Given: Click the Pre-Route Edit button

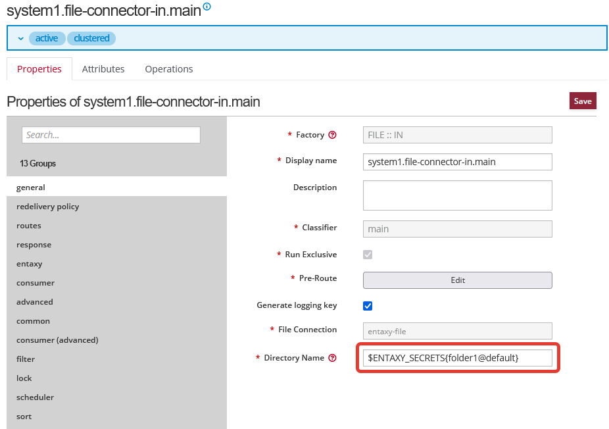Looking at the screenshot, I should [457, 280].
